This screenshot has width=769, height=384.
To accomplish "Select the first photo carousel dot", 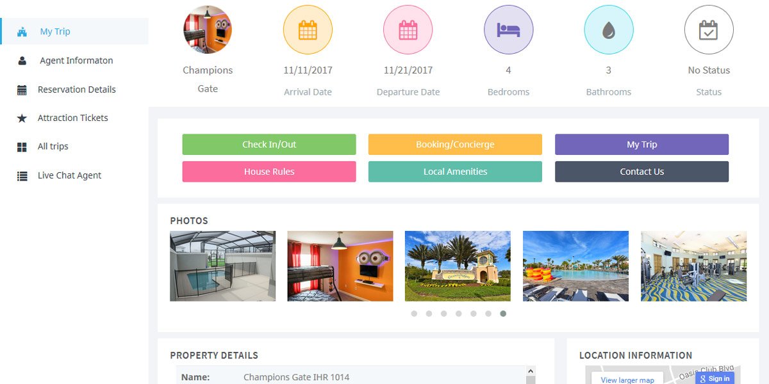I will point(414,314).
